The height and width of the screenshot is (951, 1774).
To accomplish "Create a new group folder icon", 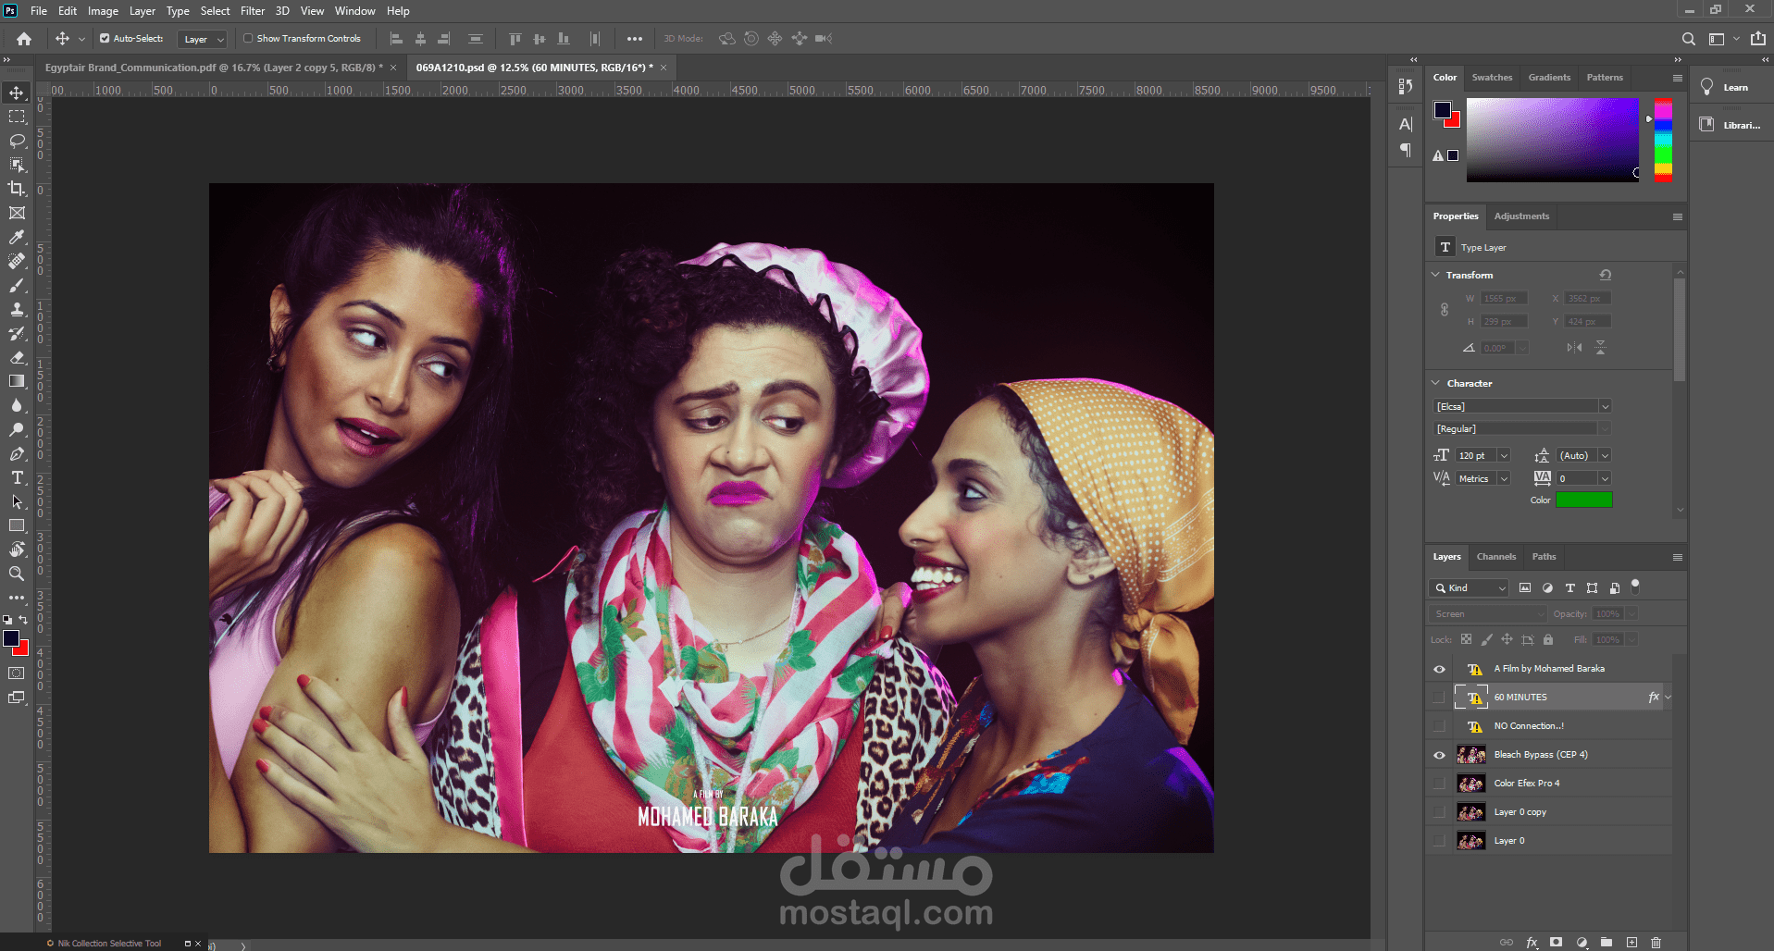I will (1607, 942).
